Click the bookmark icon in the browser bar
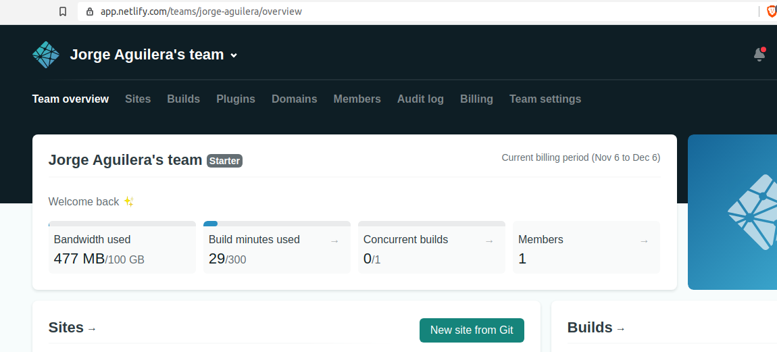This screenshot has height=352, width=777. tap(62, 11)
